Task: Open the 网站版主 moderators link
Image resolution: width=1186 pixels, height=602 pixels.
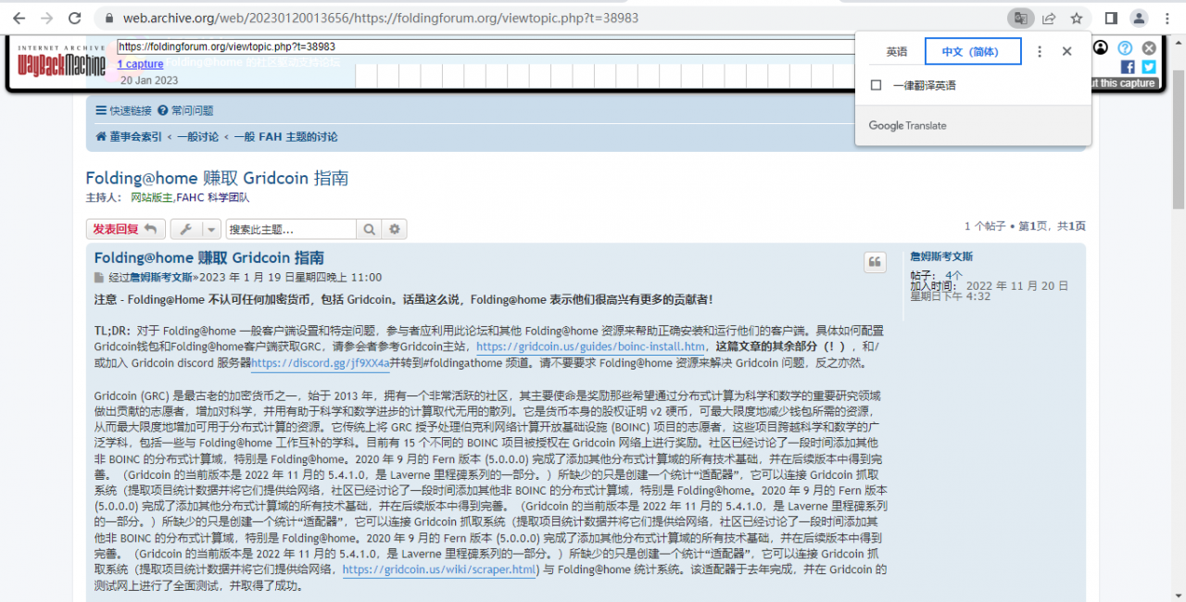Action: click(152, 197)
